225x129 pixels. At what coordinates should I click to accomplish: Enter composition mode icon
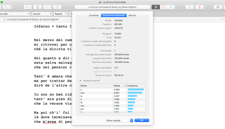tap(218, 7)
